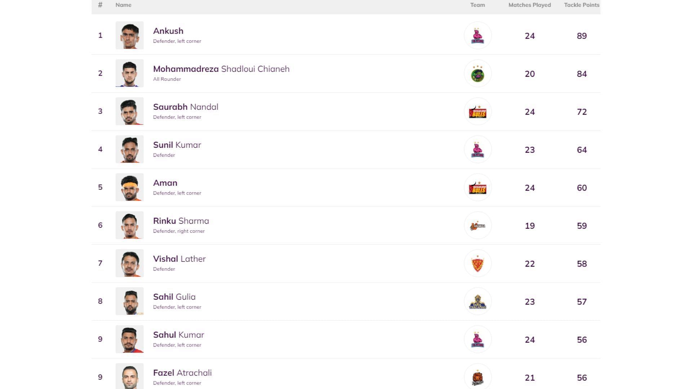This screenshot has height=389, width=692.
Task: Open Vishal Lather's player photo
Action: click(129, 263)
